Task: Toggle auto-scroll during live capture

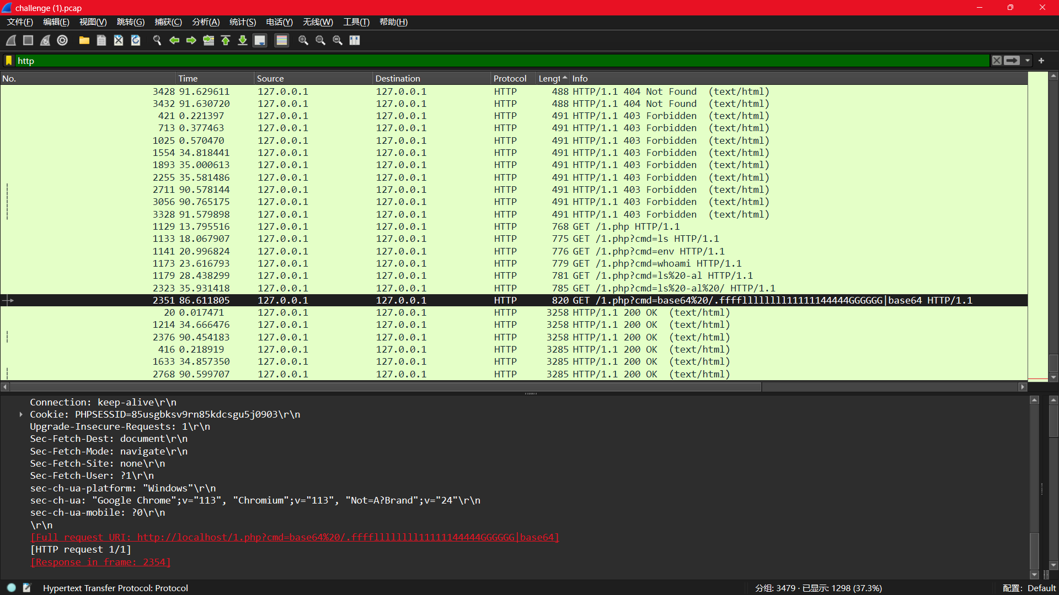Action: 260,40
